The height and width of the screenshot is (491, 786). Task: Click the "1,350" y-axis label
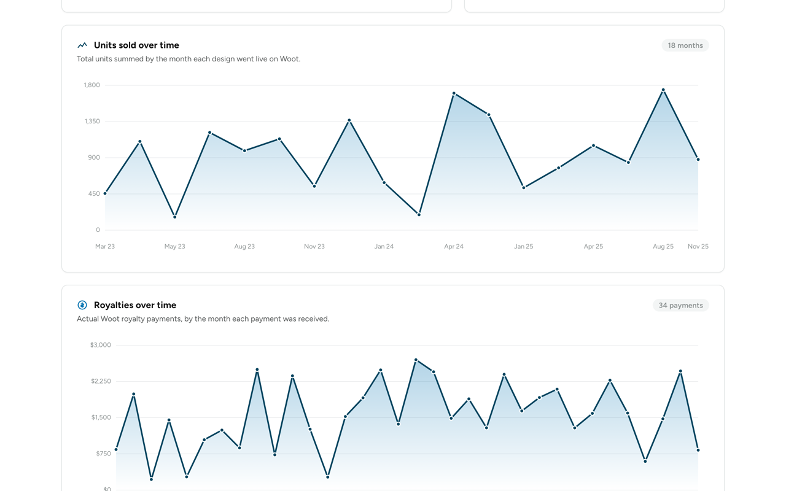[92, 122]
